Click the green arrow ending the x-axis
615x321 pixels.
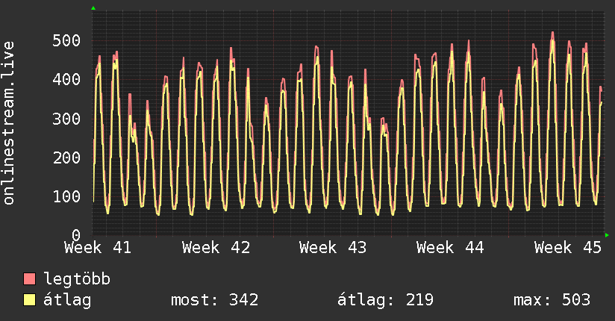[607, 235]
